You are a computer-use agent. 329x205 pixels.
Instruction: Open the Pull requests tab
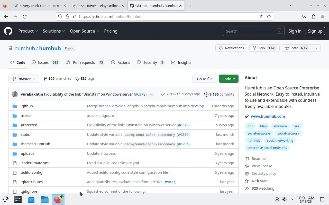85,63
